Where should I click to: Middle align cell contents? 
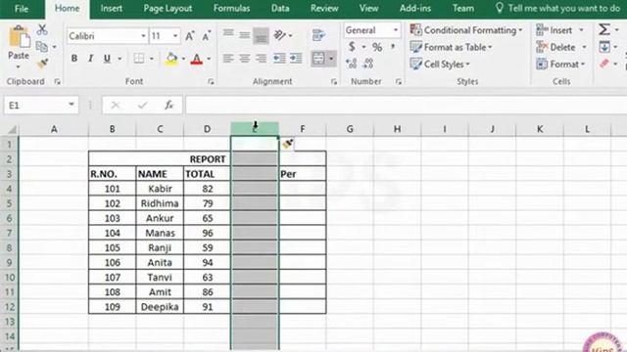[x=245, y=36]
